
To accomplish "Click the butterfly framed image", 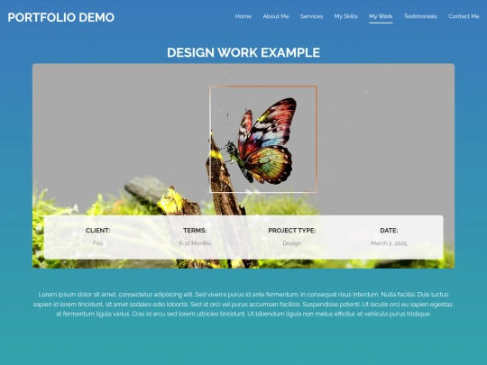I will click(x=263, y=139).
